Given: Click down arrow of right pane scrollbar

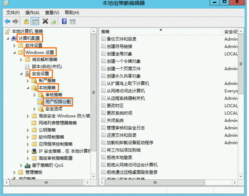Looking at the screenshot, I should tap(241, 176).
